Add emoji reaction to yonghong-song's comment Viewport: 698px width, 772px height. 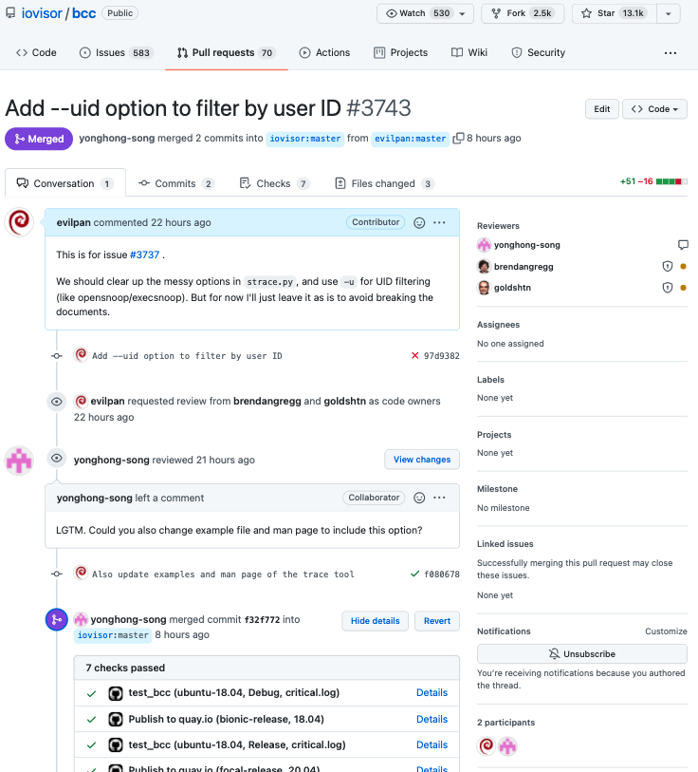tap(419, 498)
